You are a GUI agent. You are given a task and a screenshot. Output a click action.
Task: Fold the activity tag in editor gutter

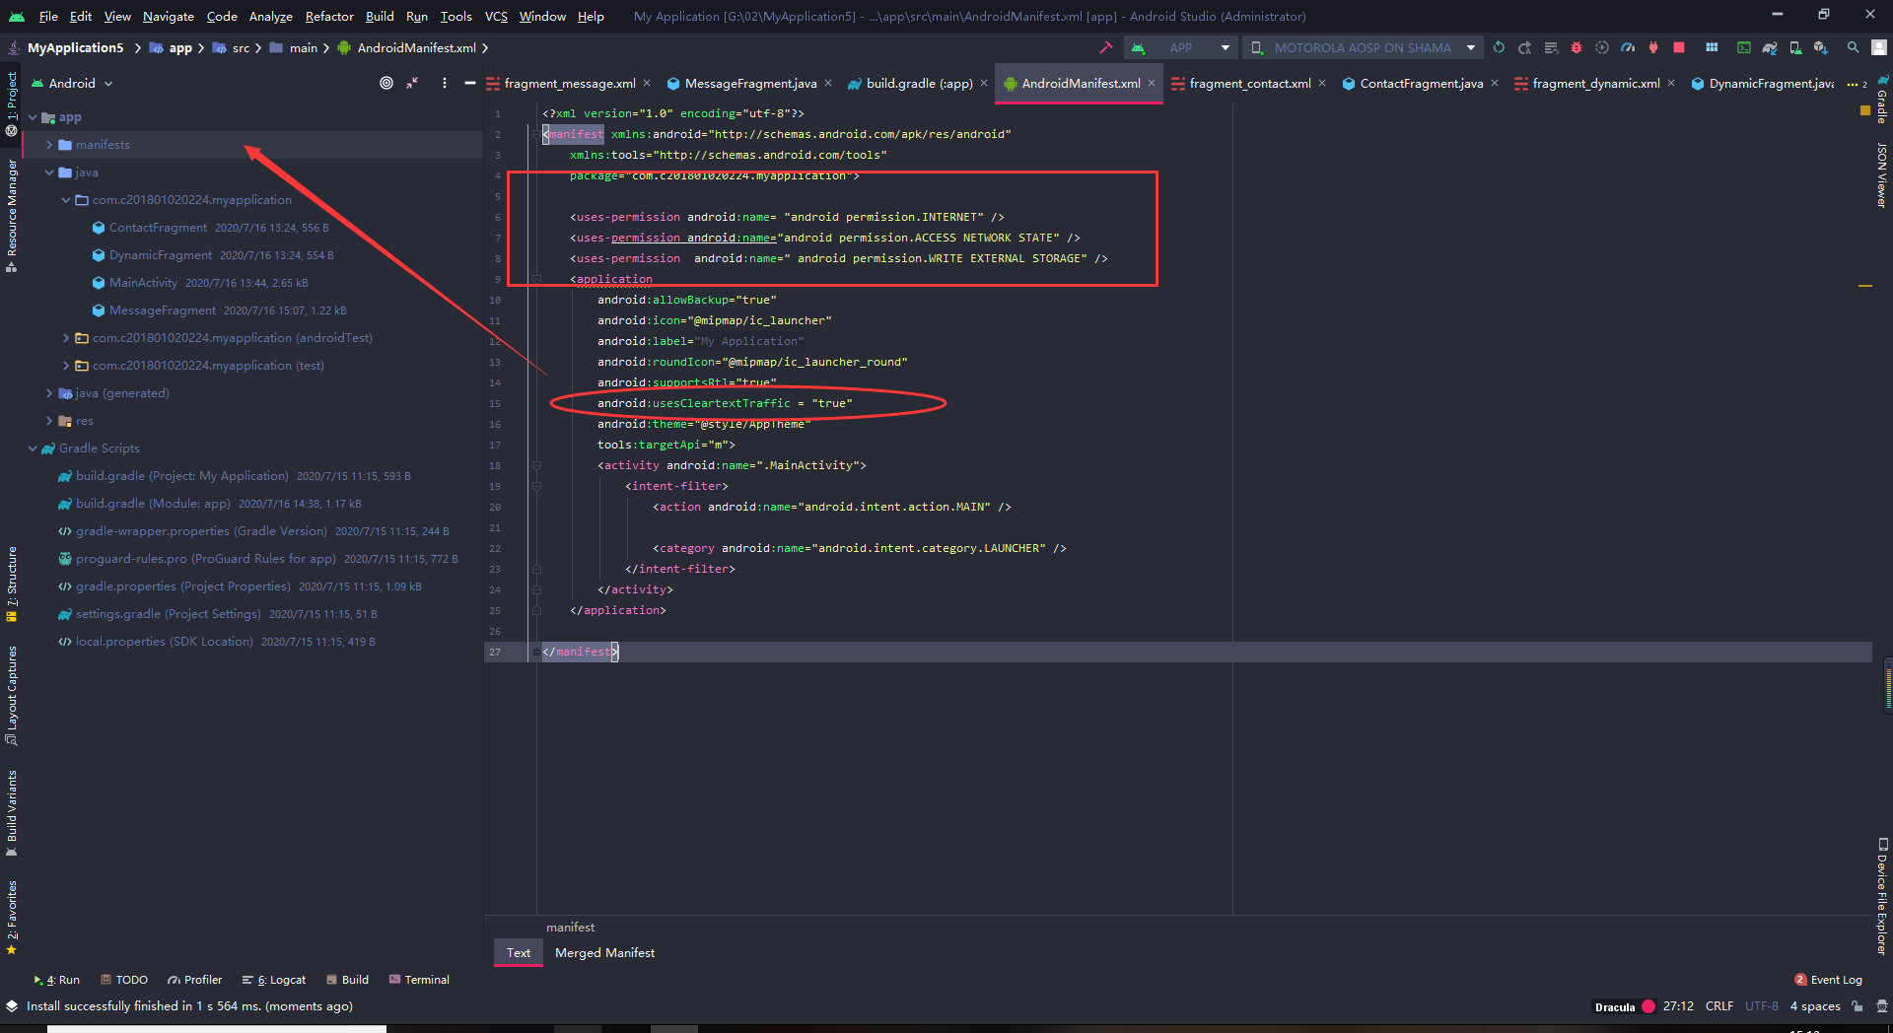point(537,465)
